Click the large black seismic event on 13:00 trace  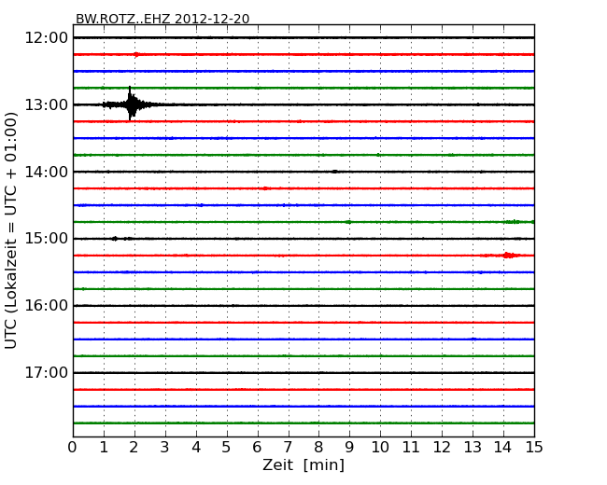click(131, 104)
